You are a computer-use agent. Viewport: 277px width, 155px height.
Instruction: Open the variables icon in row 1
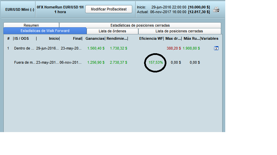[x=216, y=48]
